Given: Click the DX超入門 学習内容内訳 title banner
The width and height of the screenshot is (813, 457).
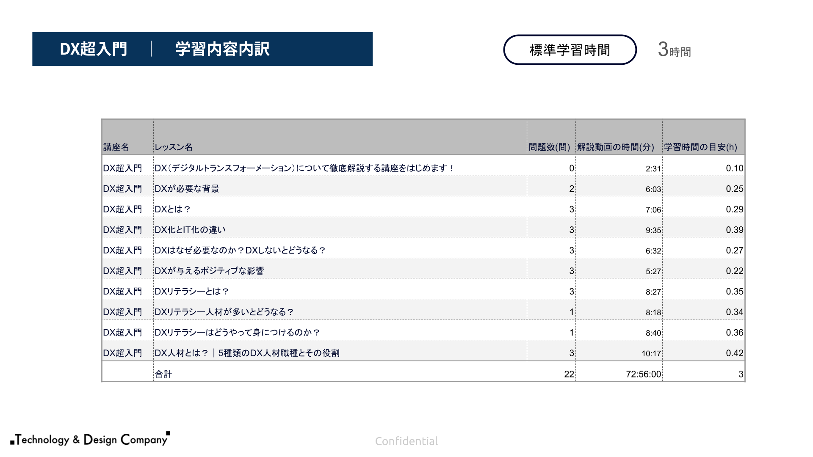Looking at the screenshot, I should pyautogui.click(x=202, y=49).
